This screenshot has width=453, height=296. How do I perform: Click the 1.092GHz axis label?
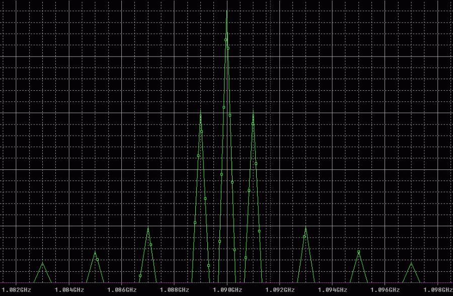pyautogui.click(x=280, y=289)
